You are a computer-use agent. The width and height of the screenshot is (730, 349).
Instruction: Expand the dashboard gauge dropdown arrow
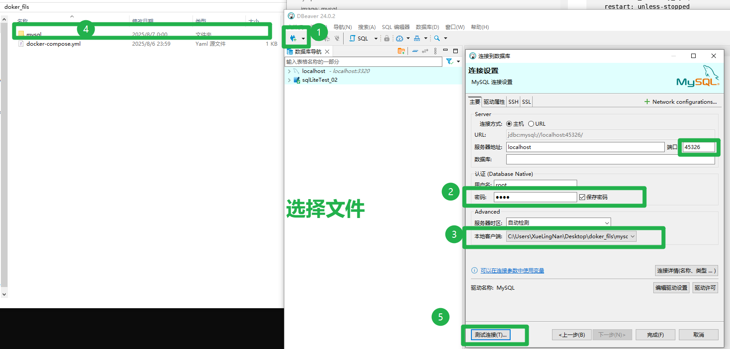(408, 39)
